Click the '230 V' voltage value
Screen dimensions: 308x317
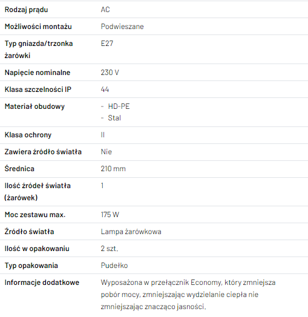point(110,73)
